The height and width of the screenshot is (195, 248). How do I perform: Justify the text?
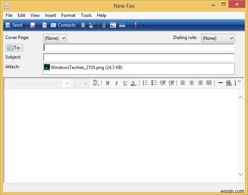click(209, 83)
